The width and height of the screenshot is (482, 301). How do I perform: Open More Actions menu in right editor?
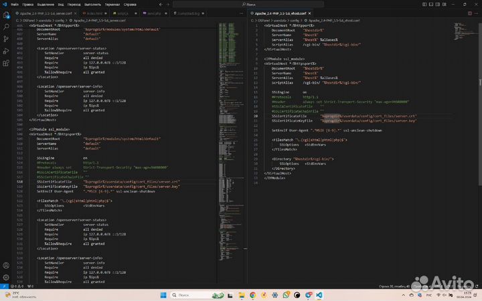point(476,13)
